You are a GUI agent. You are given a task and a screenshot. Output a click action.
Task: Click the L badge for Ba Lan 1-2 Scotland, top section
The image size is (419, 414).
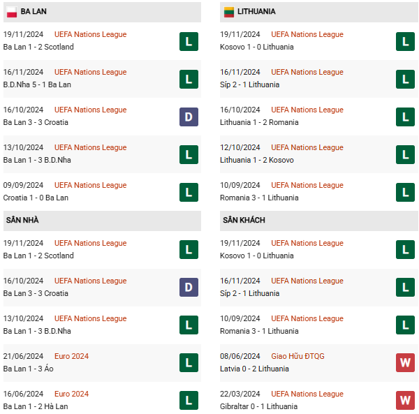[x=189, y=41]
